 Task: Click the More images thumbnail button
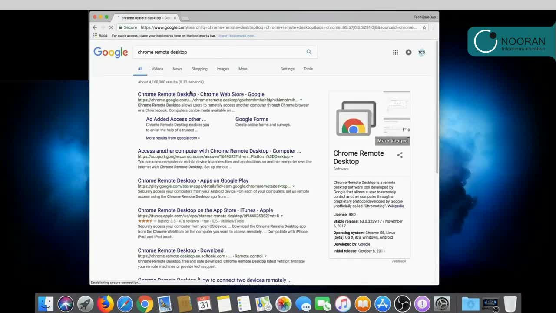pos(392,140)
